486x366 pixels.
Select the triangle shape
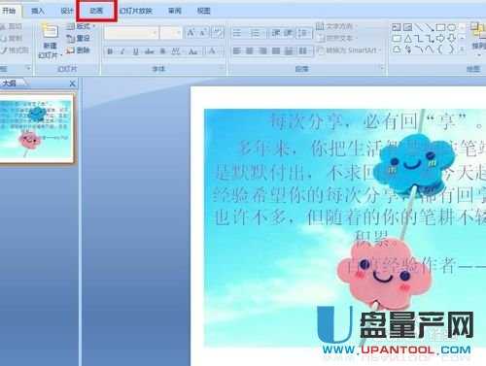[408, 39]
